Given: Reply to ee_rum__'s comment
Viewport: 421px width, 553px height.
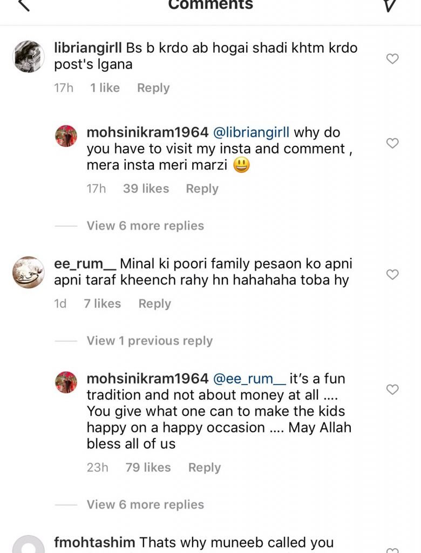Looking at the screenshot, I should pos(154,304).
